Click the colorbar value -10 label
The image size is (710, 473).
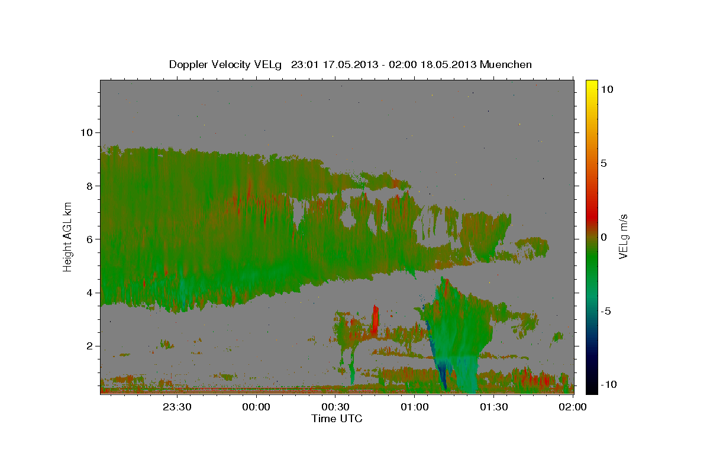[608, 385]
